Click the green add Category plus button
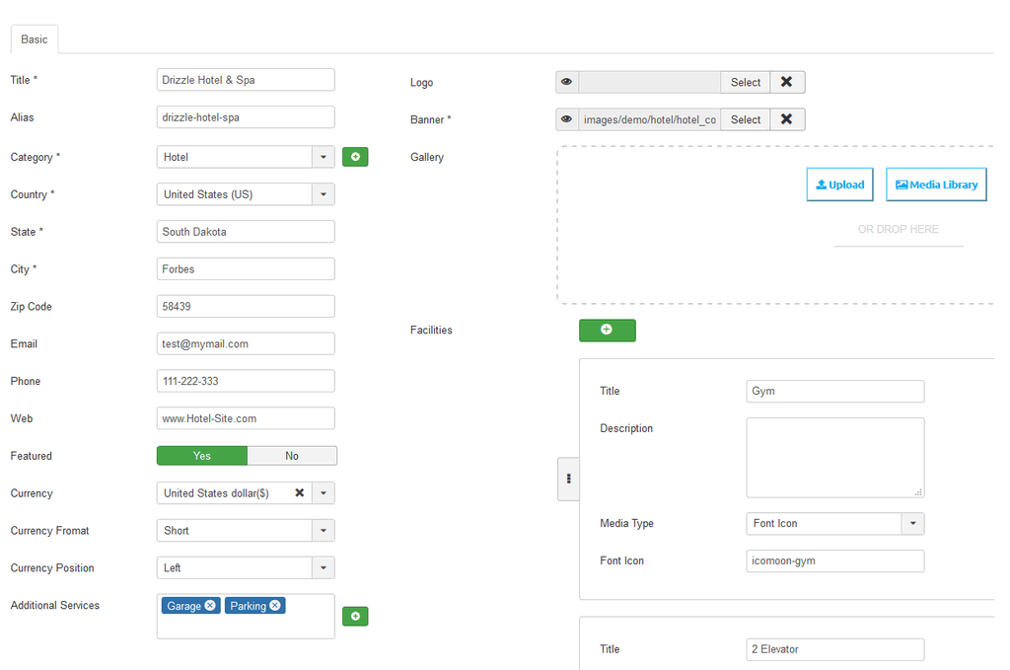 point(355,157)
